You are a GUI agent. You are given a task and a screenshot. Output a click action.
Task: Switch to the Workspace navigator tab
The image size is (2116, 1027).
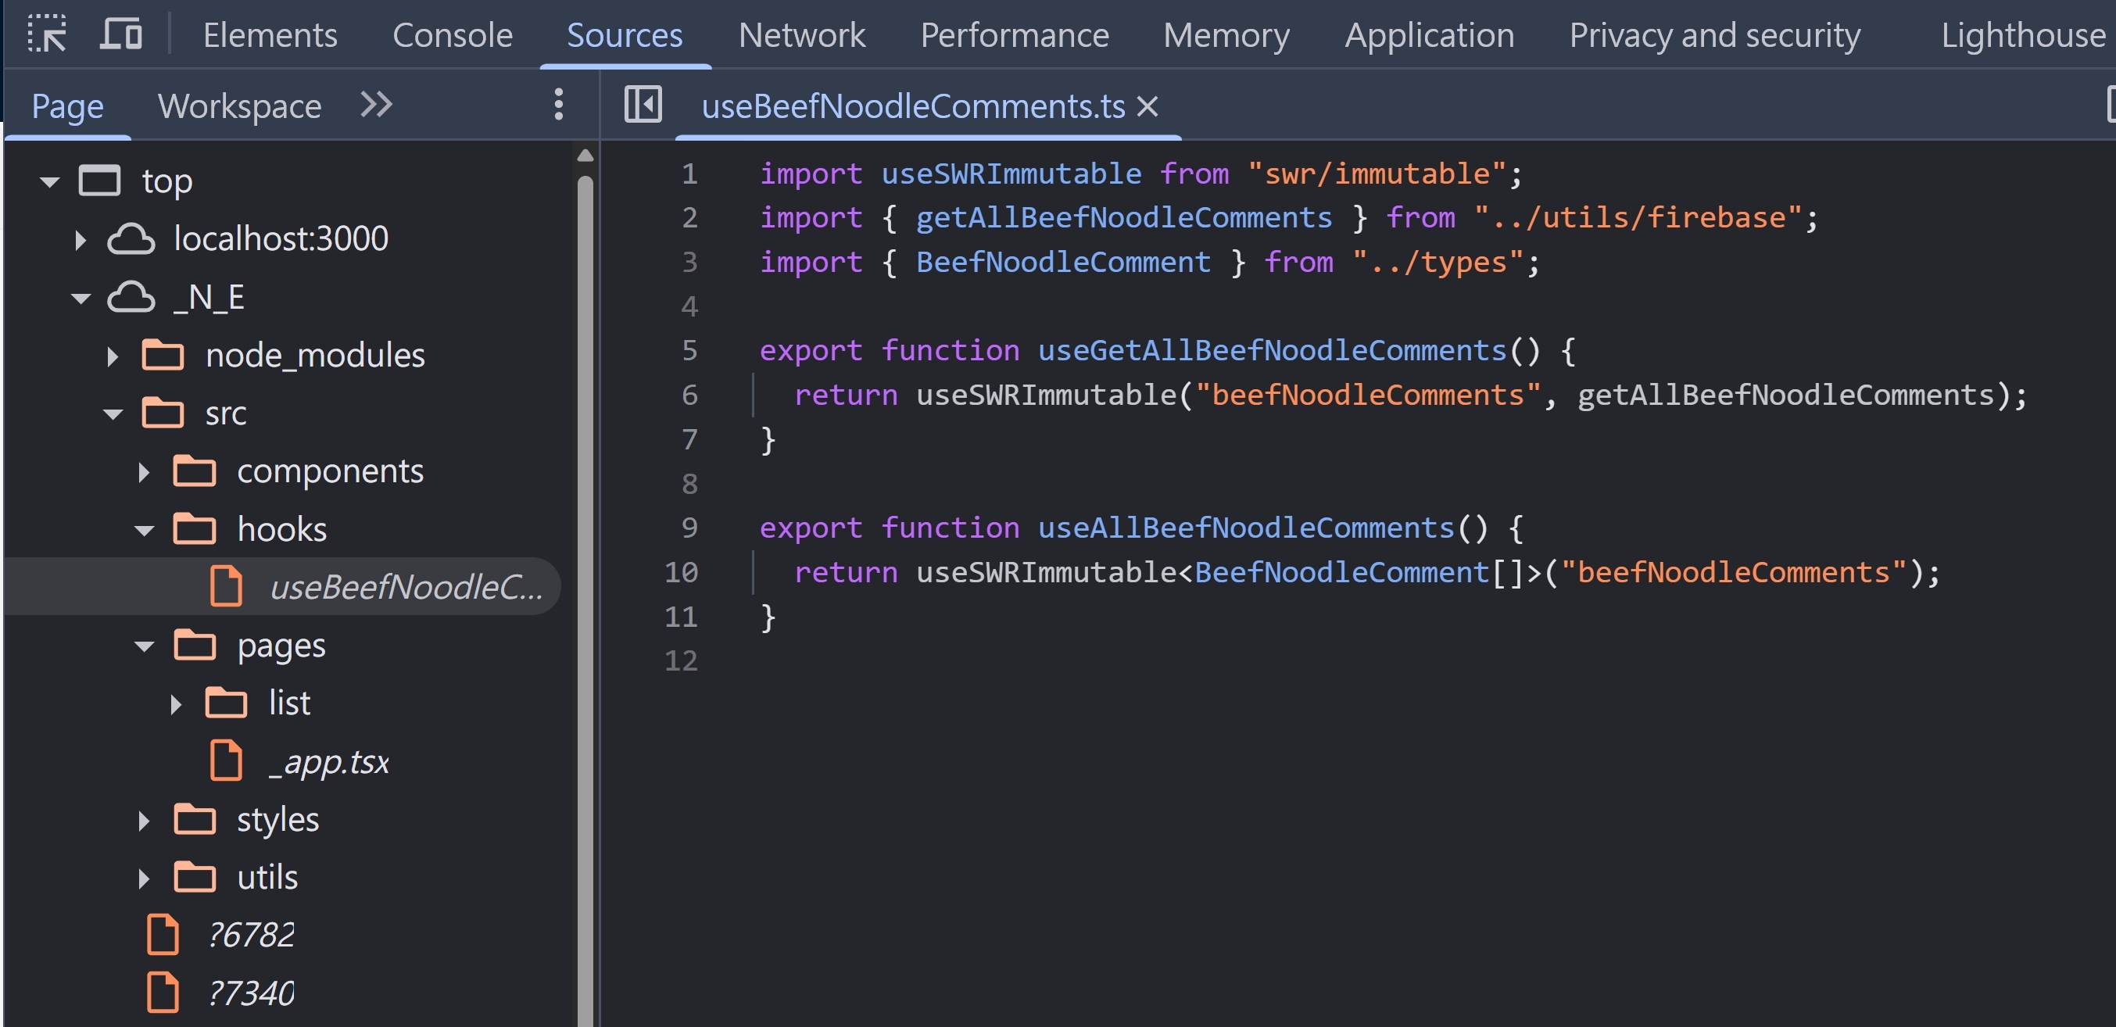pyautogui.click(x=239, y=106)
